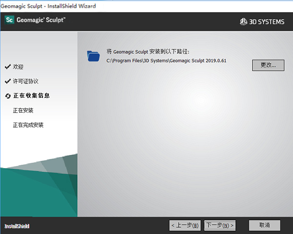Click the progress spinner icon beside 正在收集信息

tap(8, 96)
